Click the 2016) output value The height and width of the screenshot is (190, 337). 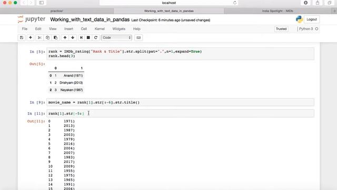[x=69, y=144]
